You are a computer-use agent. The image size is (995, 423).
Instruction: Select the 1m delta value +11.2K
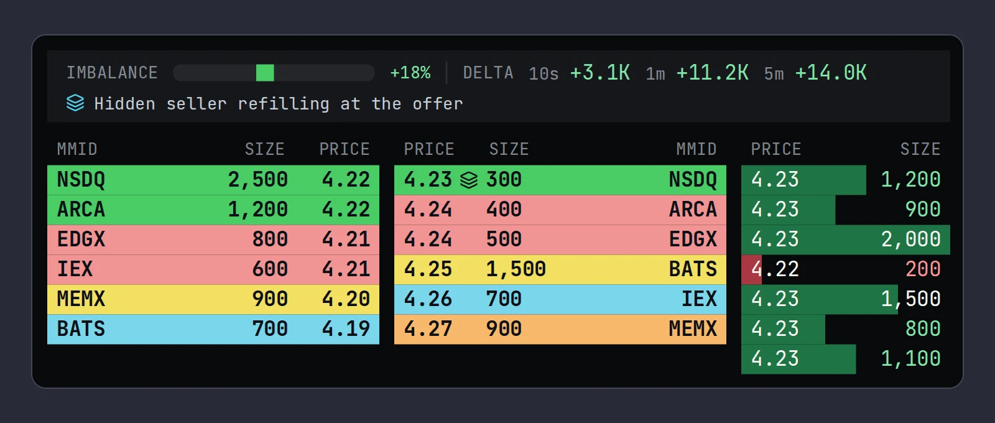[x=713, y=73]
